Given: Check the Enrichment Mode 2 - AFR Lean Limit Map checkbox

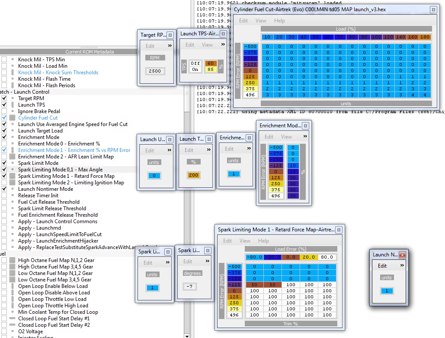Looking at the screenshot, I should click(4, 156).
